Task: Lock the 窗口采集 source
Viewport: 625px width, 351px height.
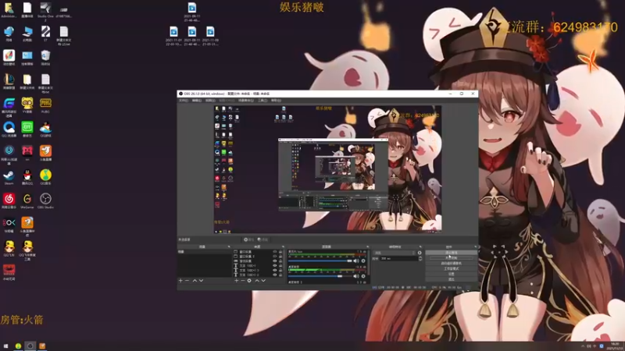Action: [x=280, y=252]
